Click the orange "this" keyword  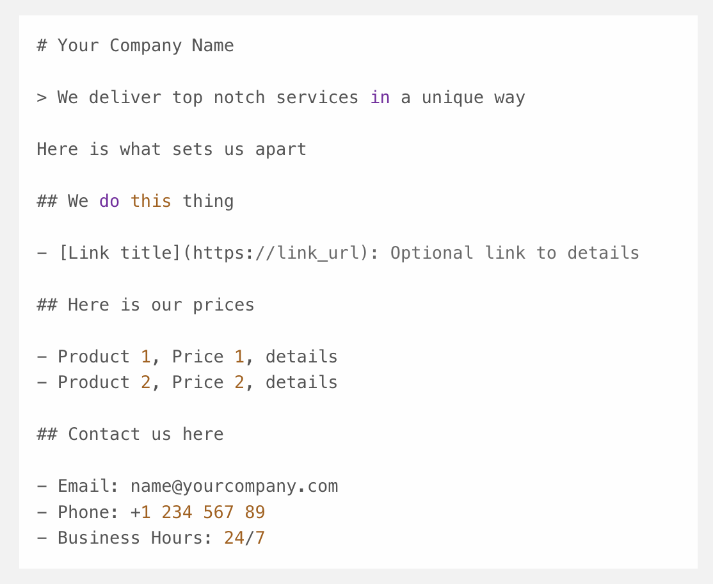(x=151, y=201)
